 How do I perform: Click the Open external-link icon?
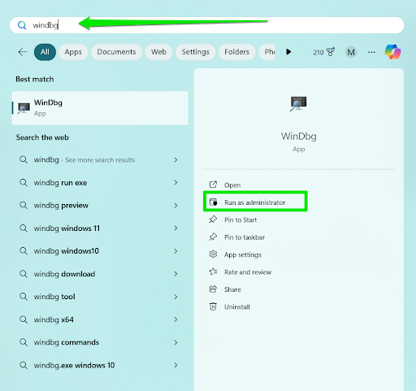[213, 185]
